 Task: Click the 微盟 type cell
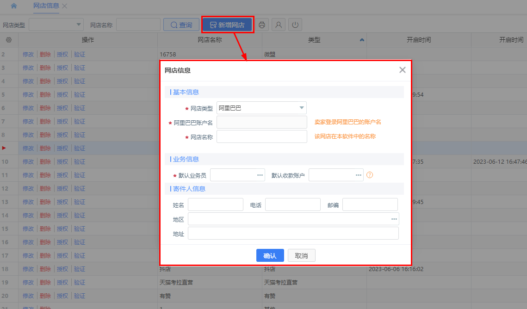tap(314, 54)
